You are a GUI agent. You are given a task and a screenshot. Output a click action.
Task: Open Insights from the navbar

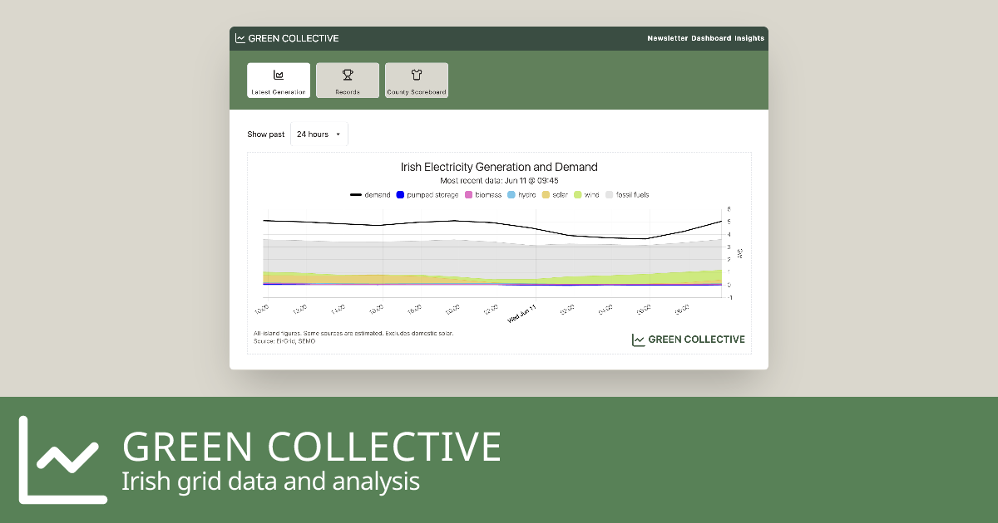(748, 38)
